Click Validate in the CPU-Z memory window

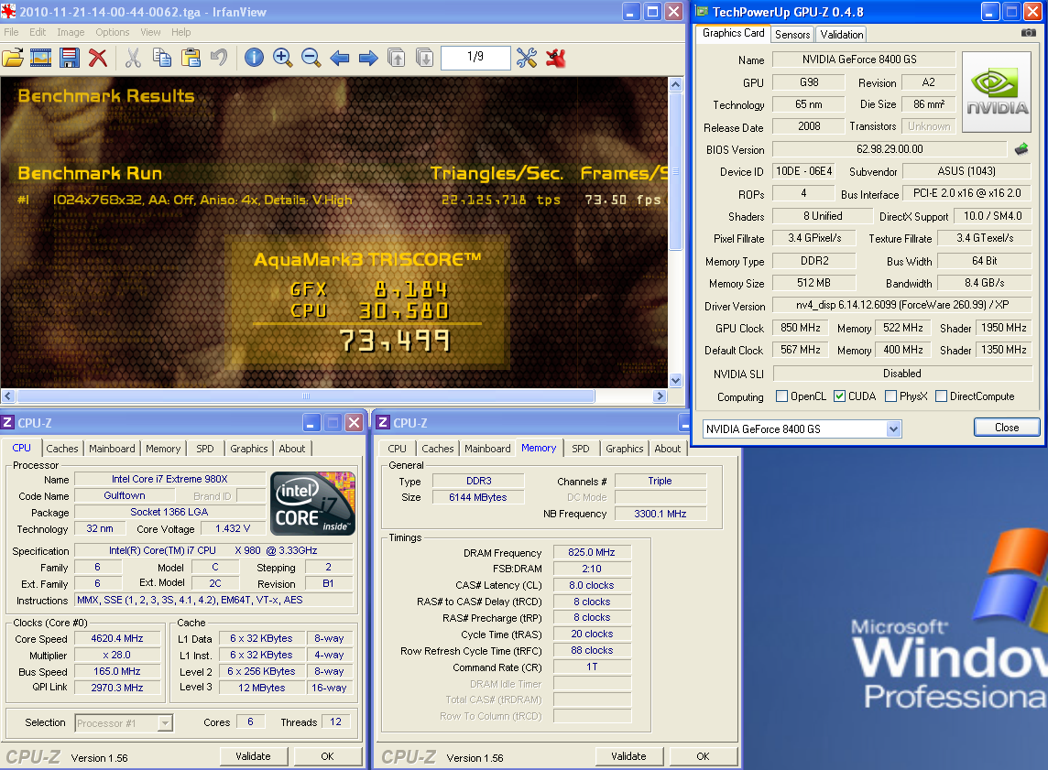tap(629, 756)
